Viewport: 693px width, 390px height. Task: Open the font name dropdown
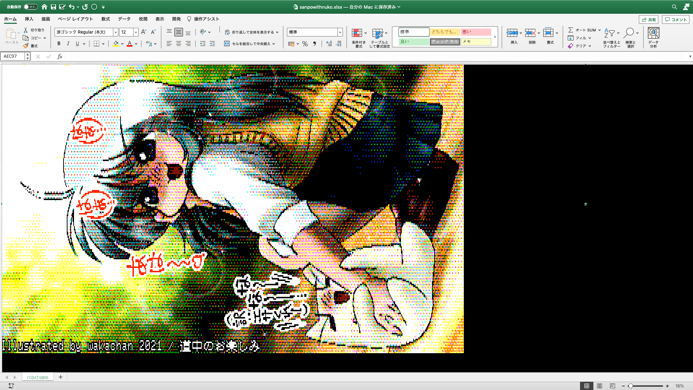coord(115,32)
